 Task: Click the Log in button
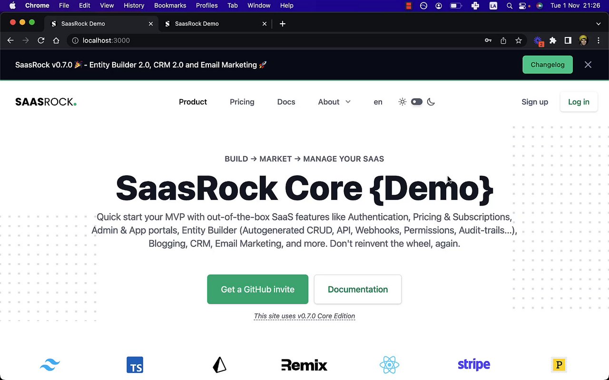coord(579,102)
